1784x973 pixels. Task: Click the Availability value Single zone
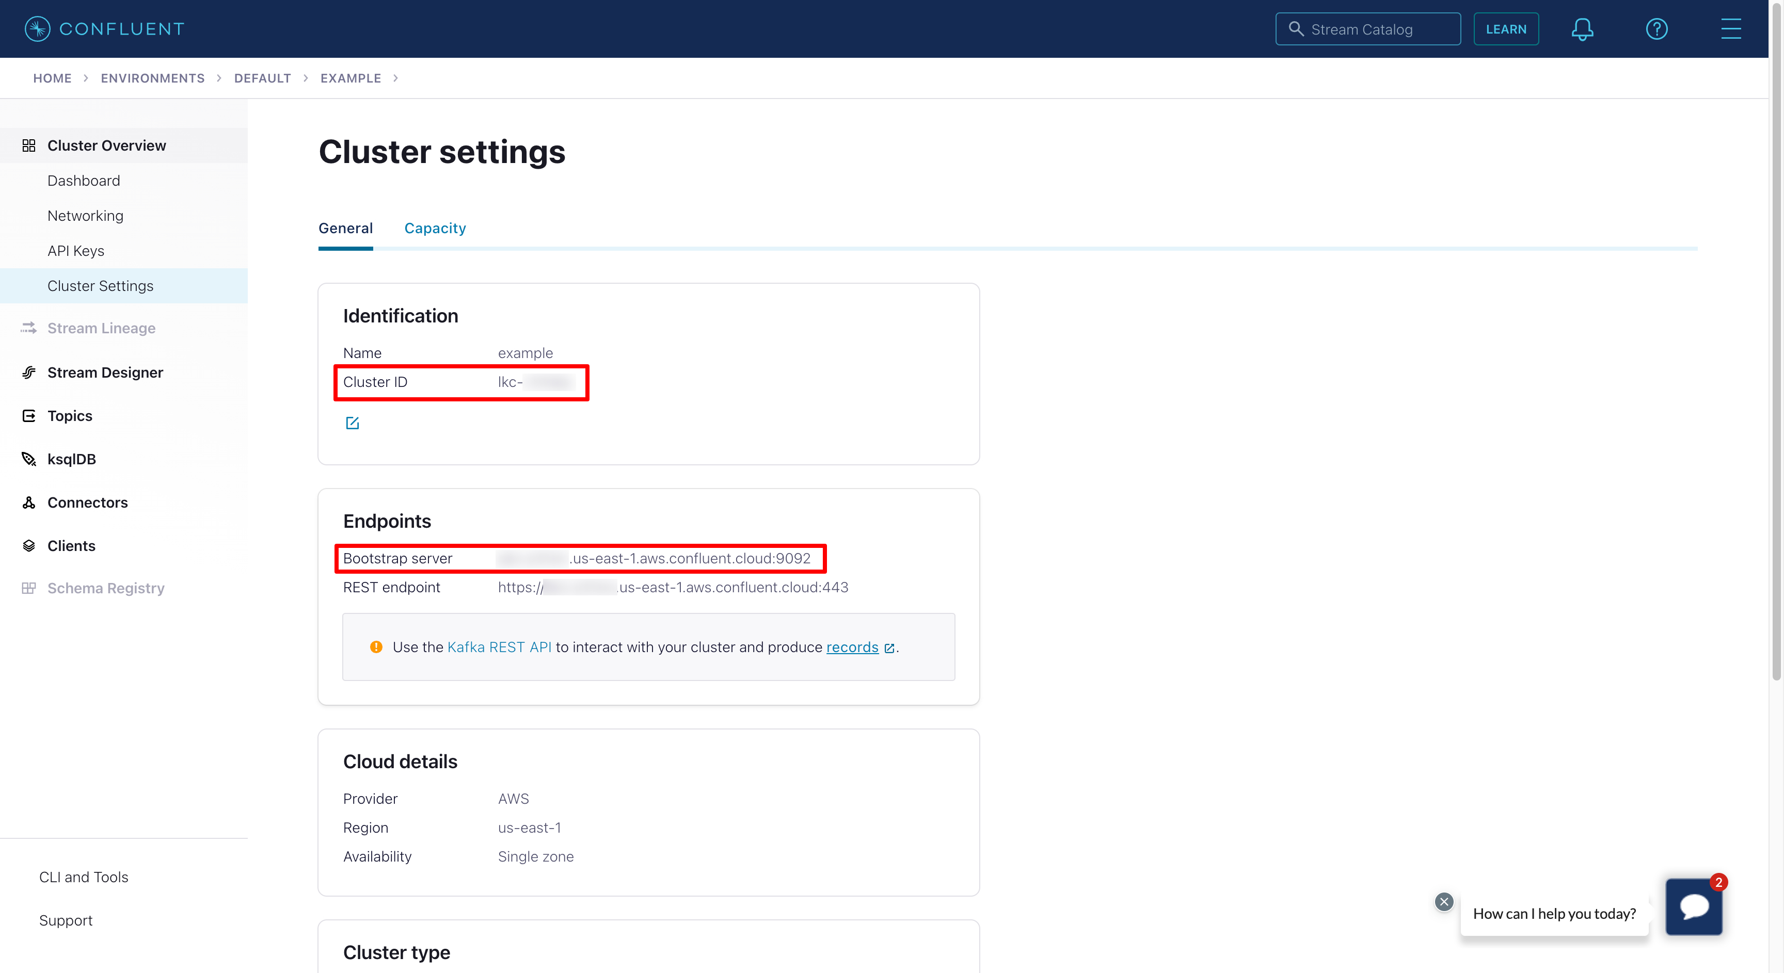coord(535,857)
